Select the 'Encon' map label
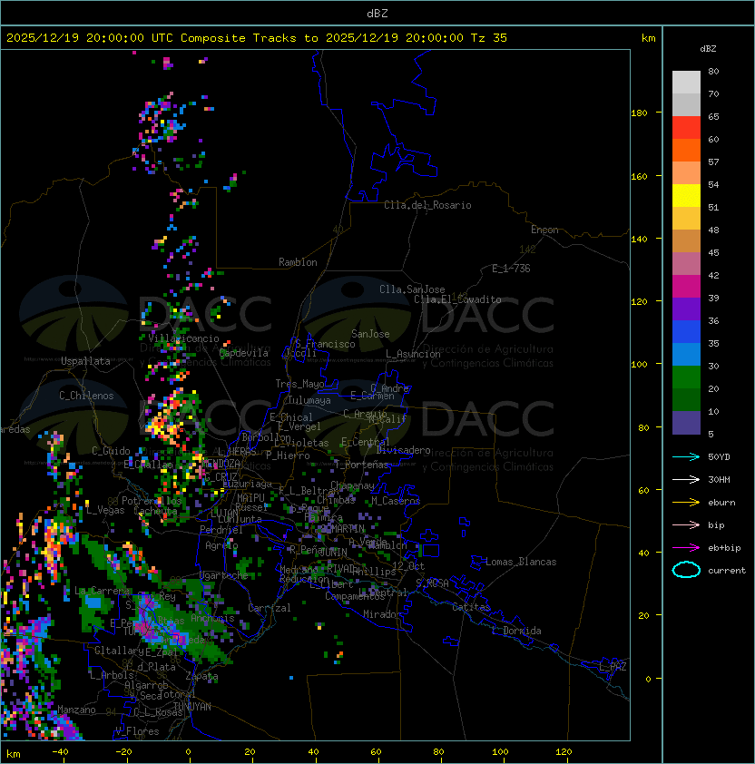 544,230
